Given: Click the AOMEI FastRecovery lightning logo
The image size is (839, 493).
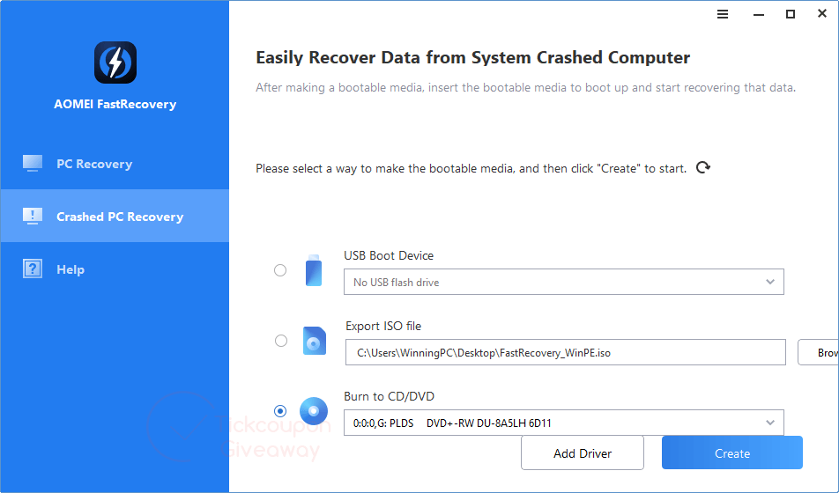Looking at the screenshot, I should 115,63.
